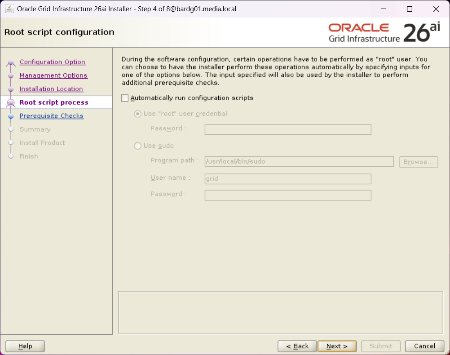450x355 pixels.
Task: Open the Installation Location step
Action: [x=51, y=89]
